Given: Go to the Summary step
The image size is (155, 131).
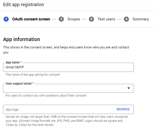Looking at the screenshot, I should tap(140, 19).
